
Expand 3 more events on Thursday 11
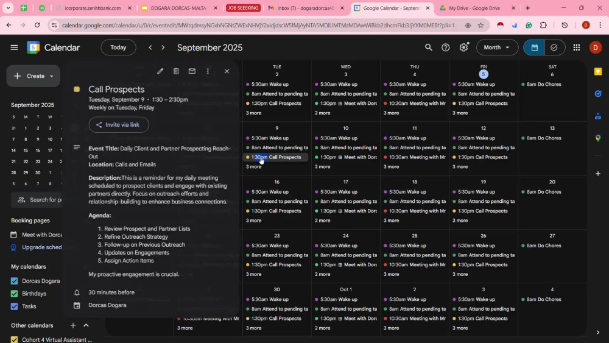point(391,167)
